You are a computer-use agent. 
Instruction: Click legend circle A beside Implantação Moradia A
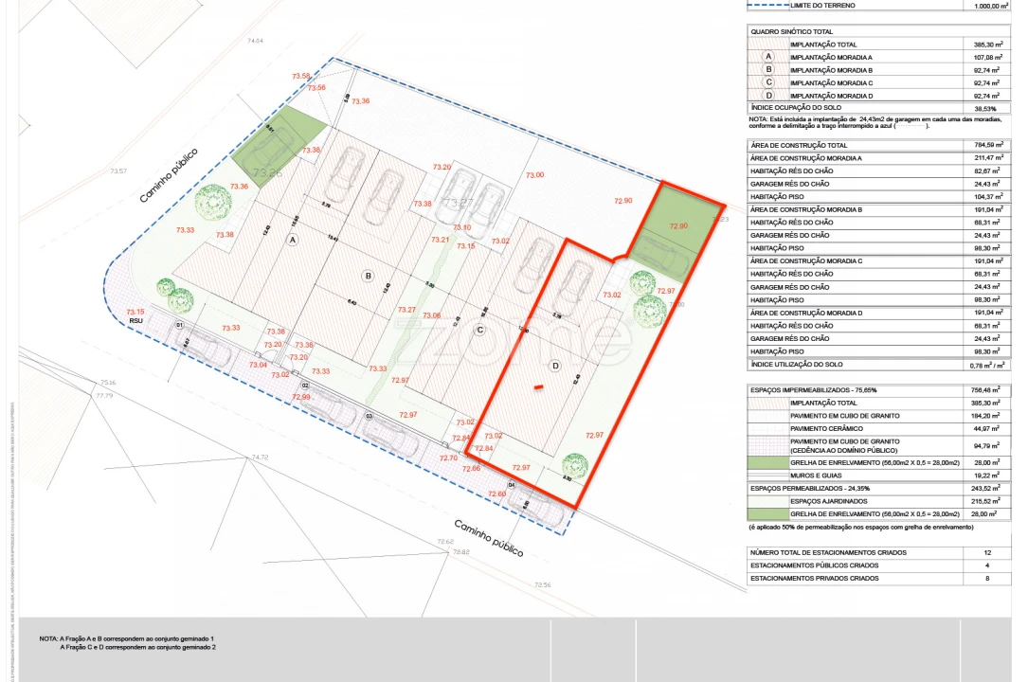[768, 58]
